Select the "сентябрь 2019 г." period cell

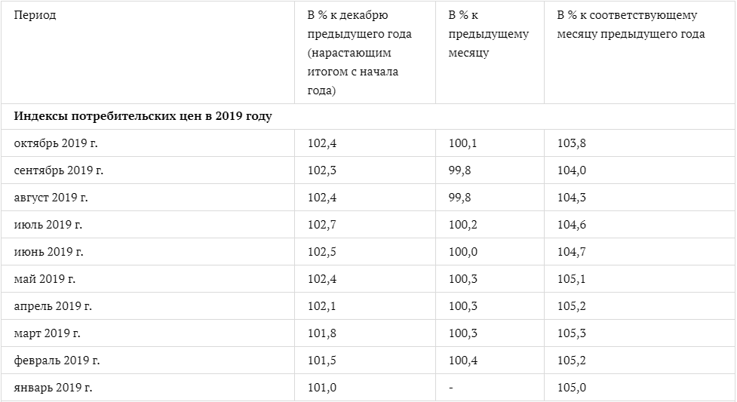point(59,170)
